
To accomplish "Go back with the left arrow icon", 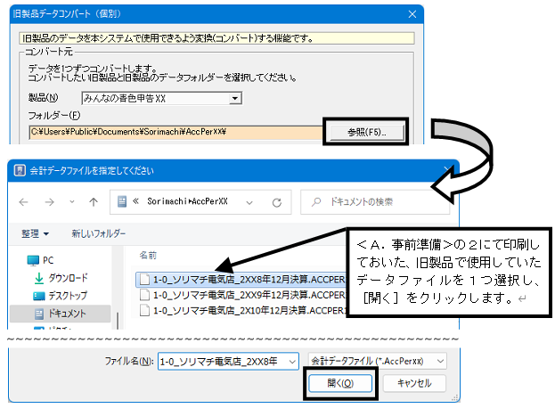I will [24, 202].
